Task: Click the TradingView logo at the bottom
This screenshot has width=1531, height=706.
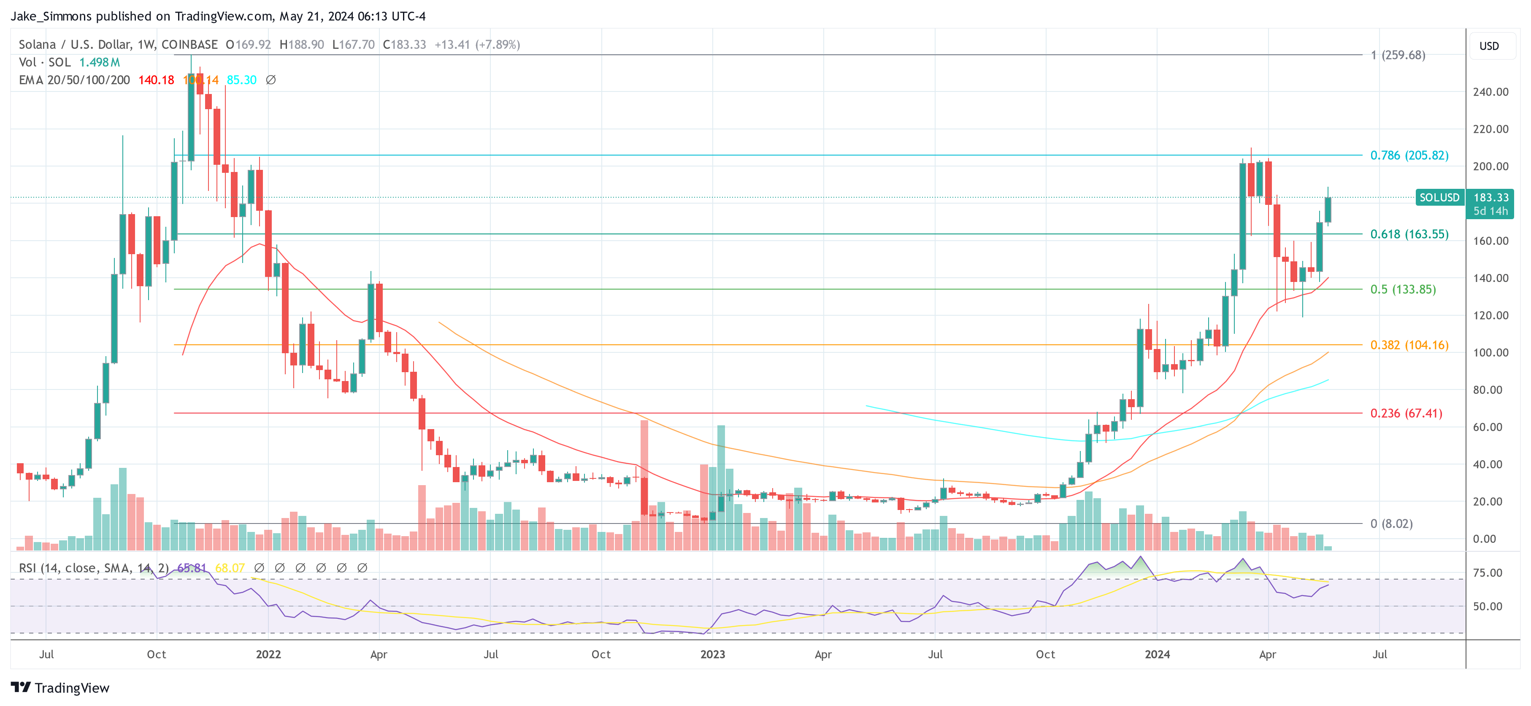Action: tap(60, 687)
